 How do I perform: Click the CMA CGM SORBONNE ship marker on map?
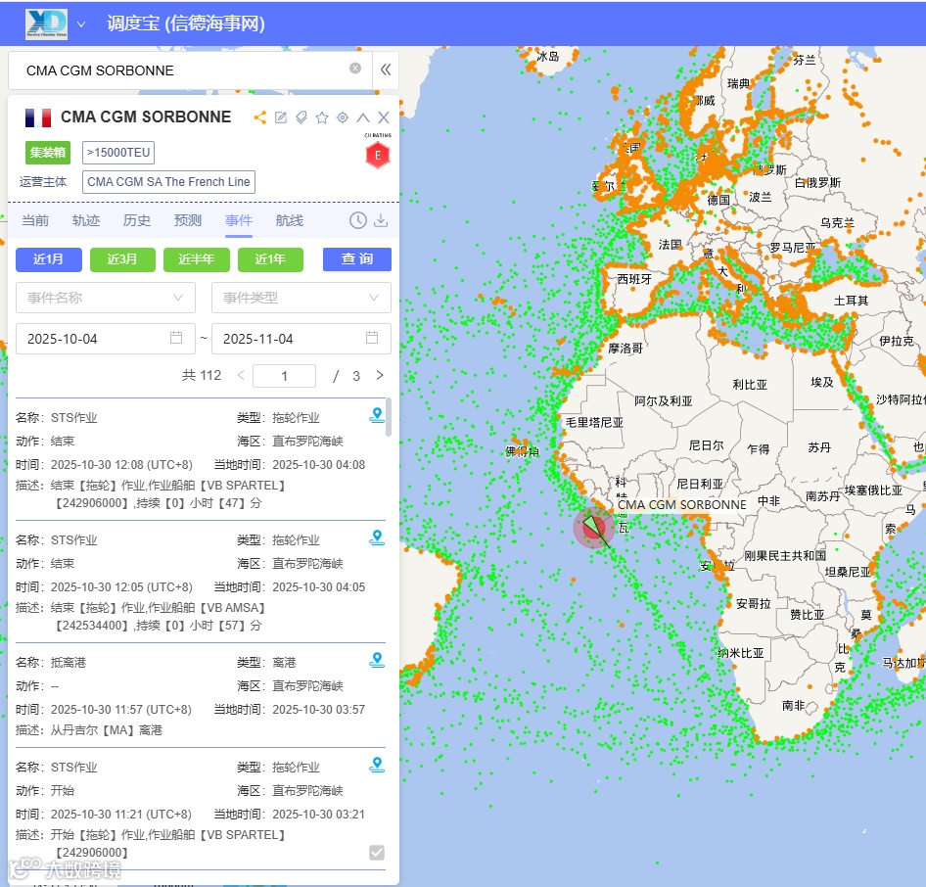(x=593, y=528)
